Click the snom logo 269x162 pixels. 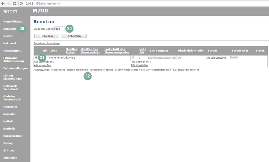[x=10, y=11]
